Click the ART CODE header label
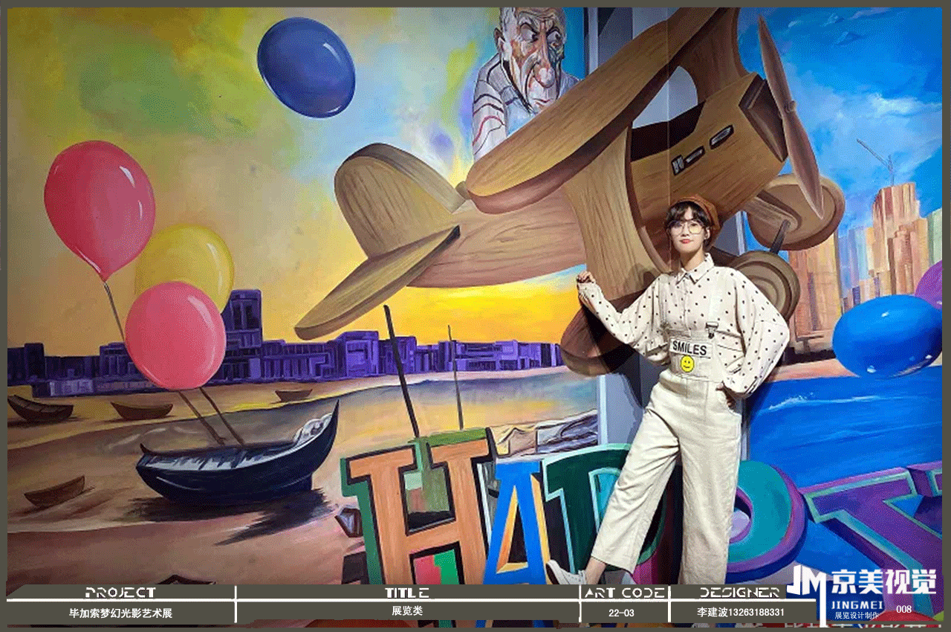951x632 pixels. pyautogui.click(x=624, y=593)
